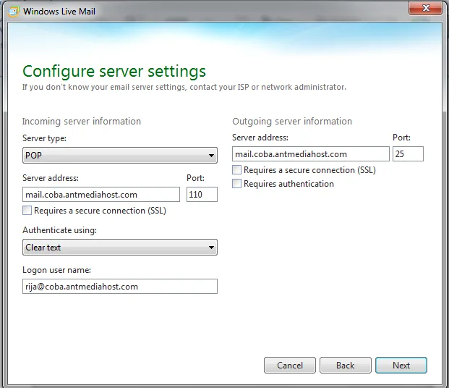Click the Outgoing server information label
Image resolution: width=449 pixels, height=388 pixels.
(292, 122)
